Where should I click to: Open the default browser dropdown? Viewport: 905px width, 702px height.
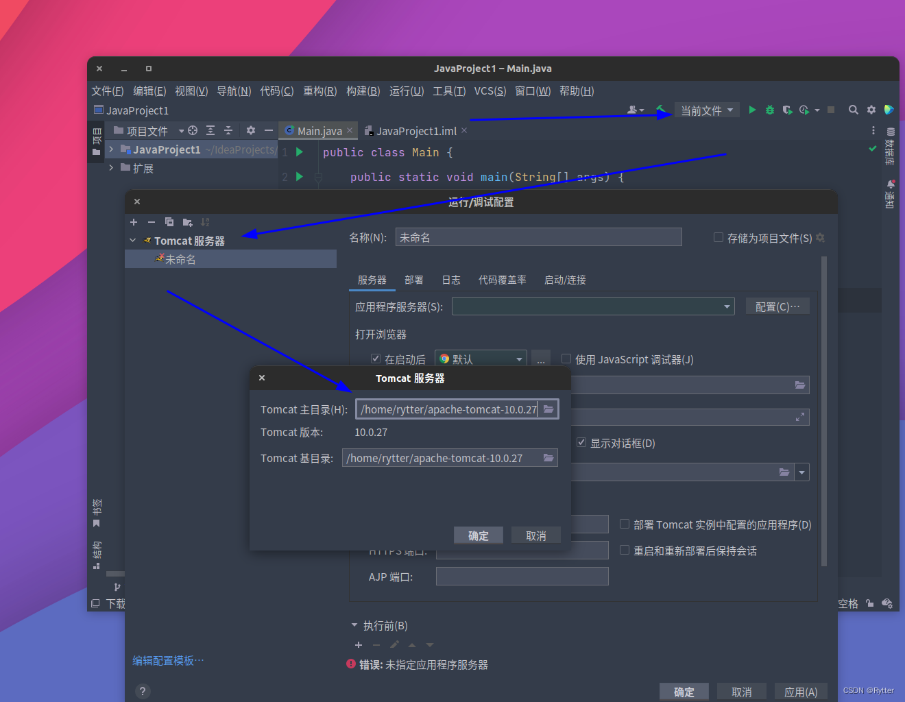pos(481,359)
